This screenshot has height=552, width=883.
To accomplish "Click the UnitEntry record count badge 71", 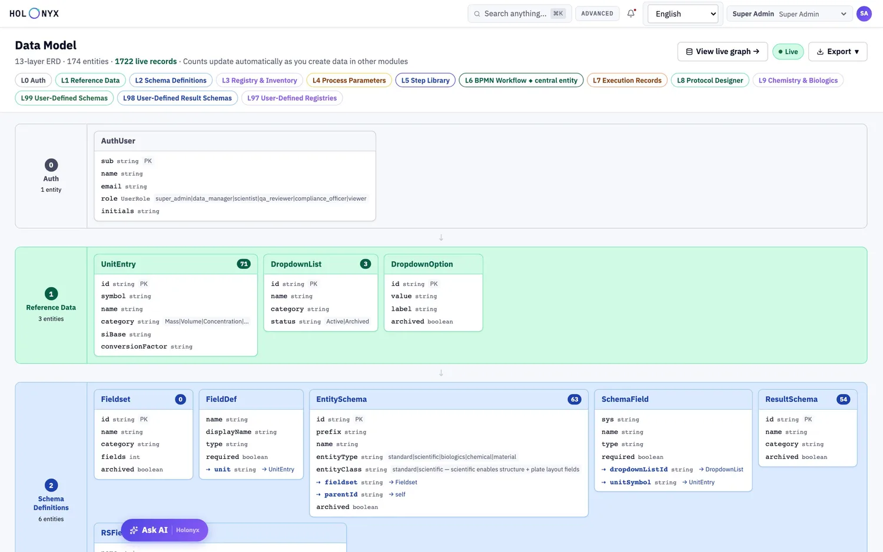I will (244, 264).
